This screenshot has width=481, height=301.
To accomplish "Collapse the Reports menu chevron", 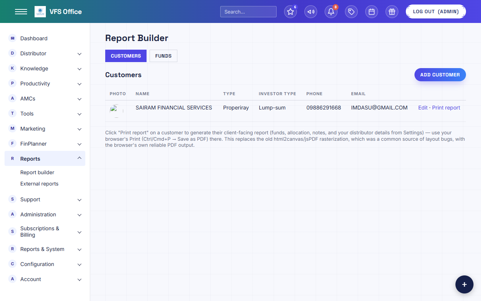I will pos(79,158).
